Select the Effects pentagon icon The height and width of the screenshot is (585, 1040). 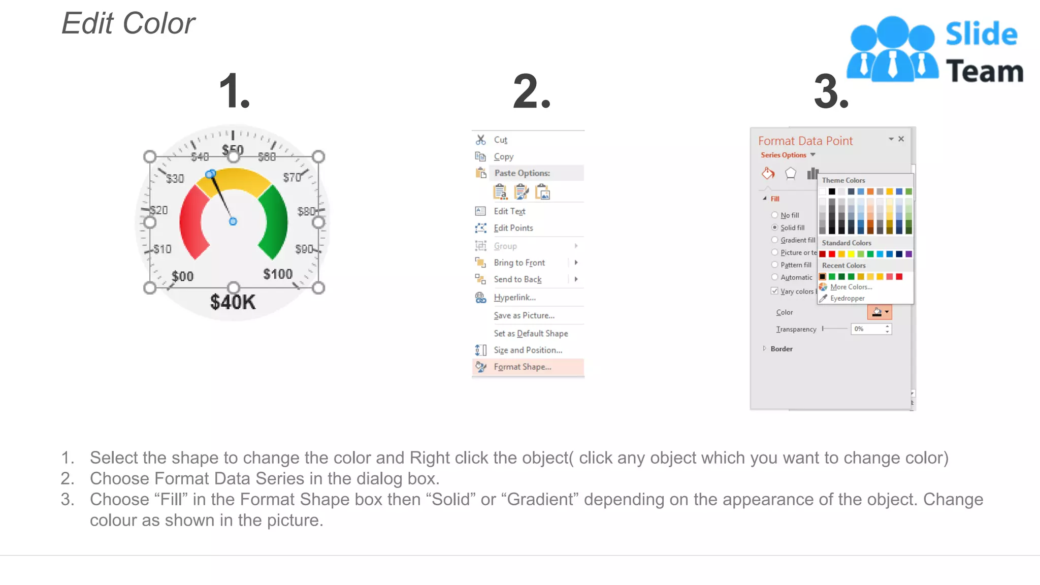[790, 174]
